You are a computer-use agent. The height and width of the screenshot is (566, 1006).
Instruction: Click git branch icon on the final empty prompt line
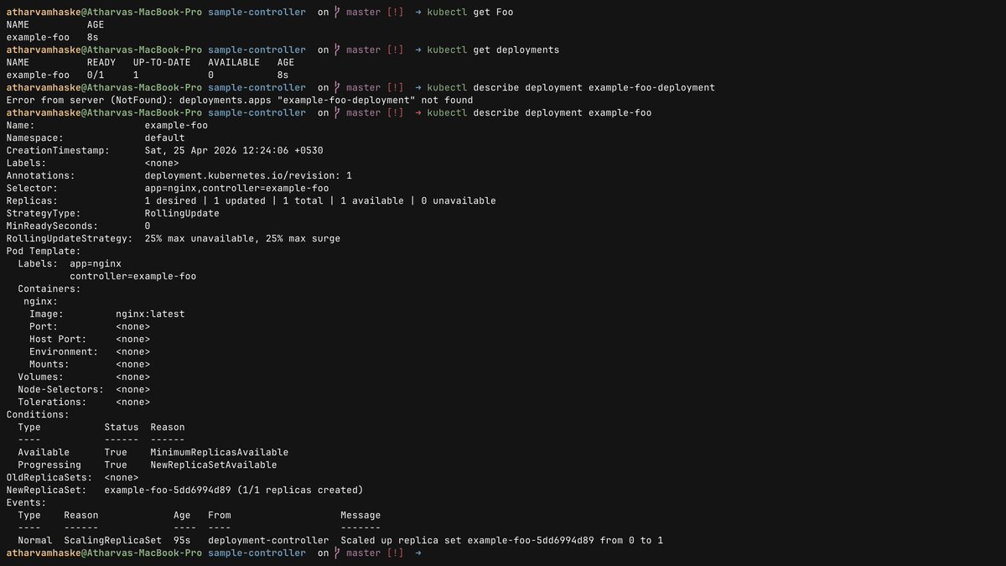(337, 553)
